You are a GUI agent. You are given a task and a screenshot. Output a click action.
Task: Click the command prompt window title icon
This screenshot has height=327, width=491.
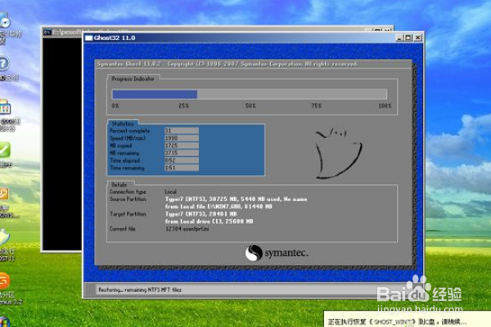pyautogui.click(x=47, y=32)
